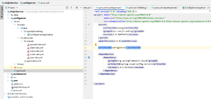Toggle fold marker at line 19
This screenshot has height=99, width=211.
pyautogui.click(x=92, y=71)
